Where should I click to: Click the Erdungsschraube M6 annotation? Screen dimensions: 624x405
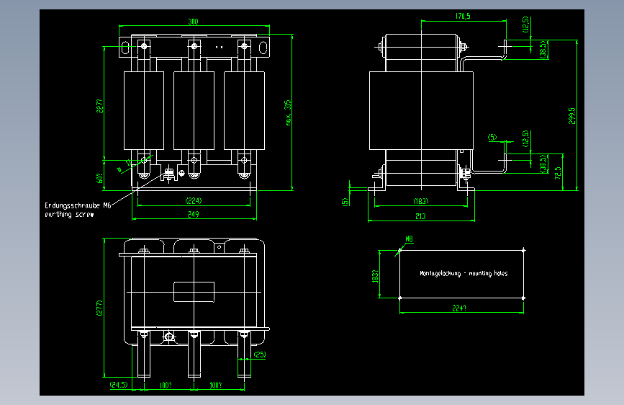[x=78, y=205]
